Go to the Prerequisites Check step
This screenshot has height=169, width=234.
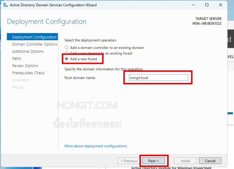29,73
